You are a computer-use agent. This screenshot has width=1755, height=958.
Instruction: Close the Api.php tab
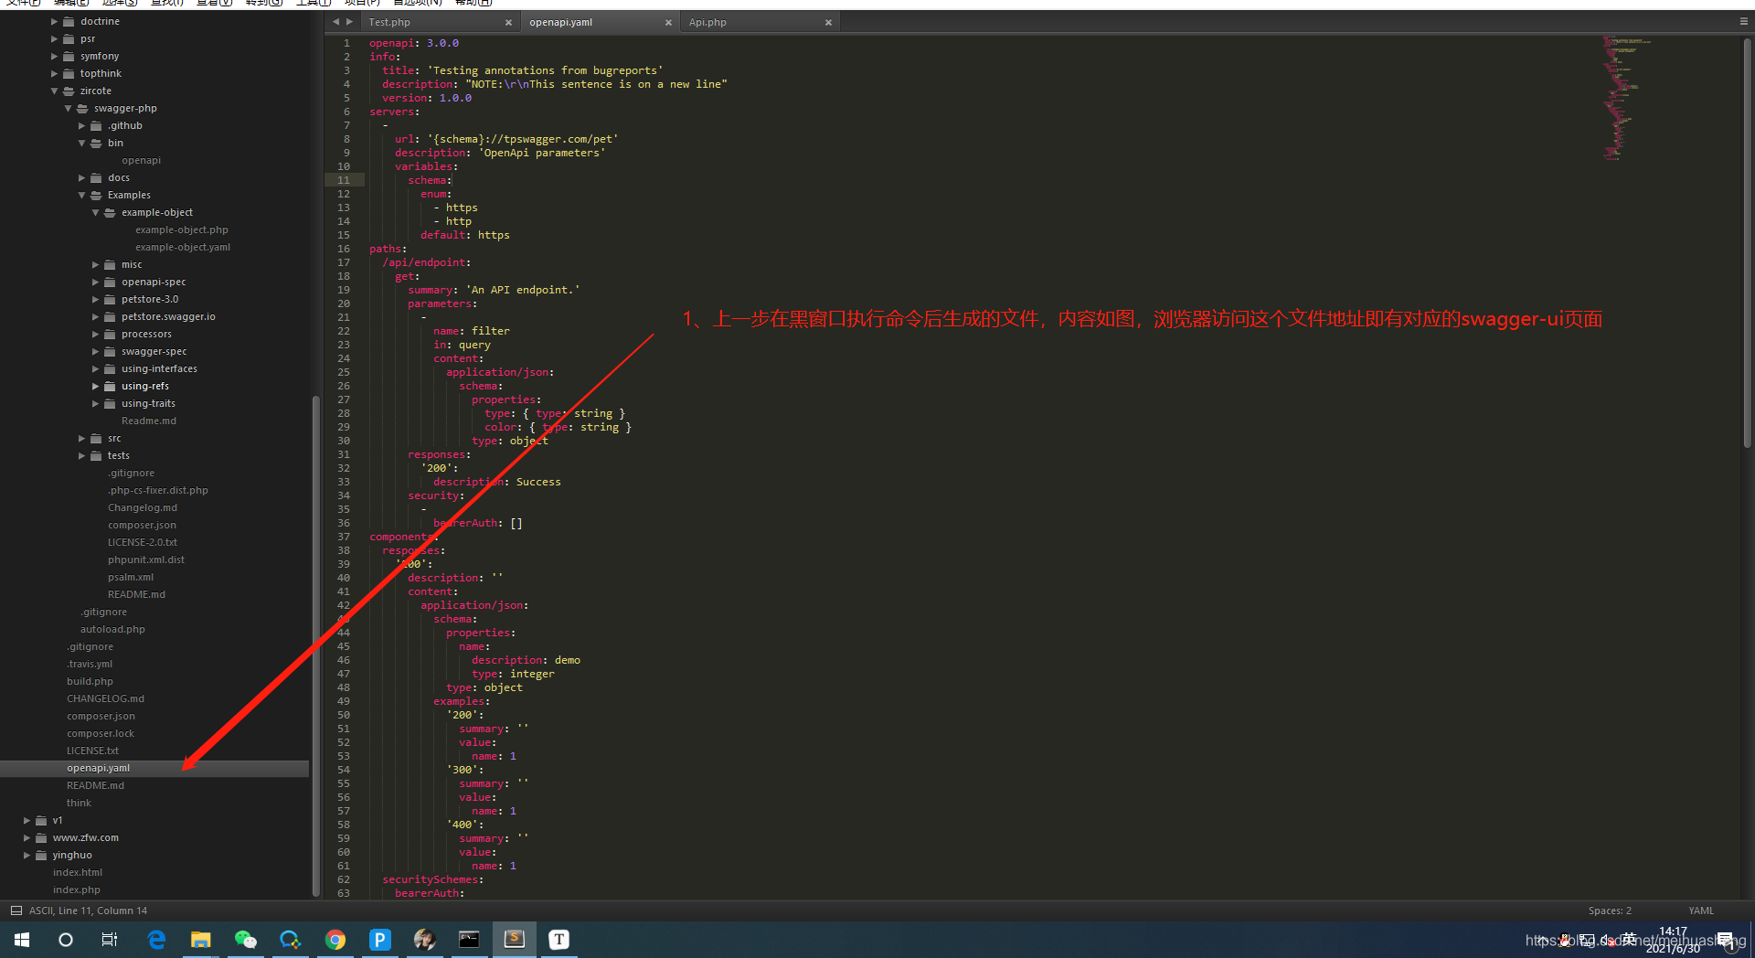[828, 23]
